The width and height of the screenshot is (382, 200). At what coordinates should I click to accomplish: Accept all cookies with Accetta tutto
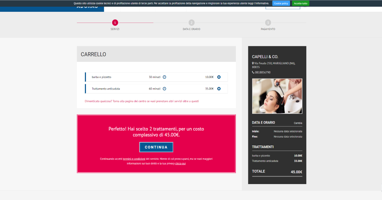point(301,3)
